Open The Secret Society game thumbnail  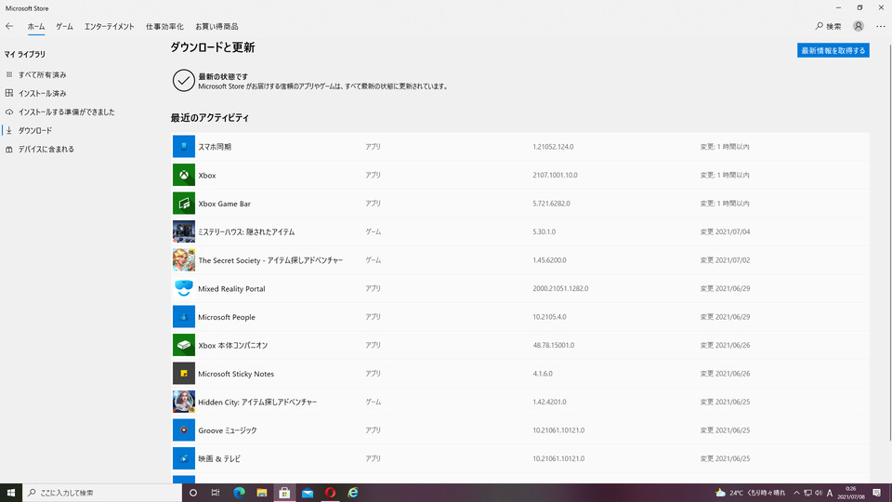point(184,260)
